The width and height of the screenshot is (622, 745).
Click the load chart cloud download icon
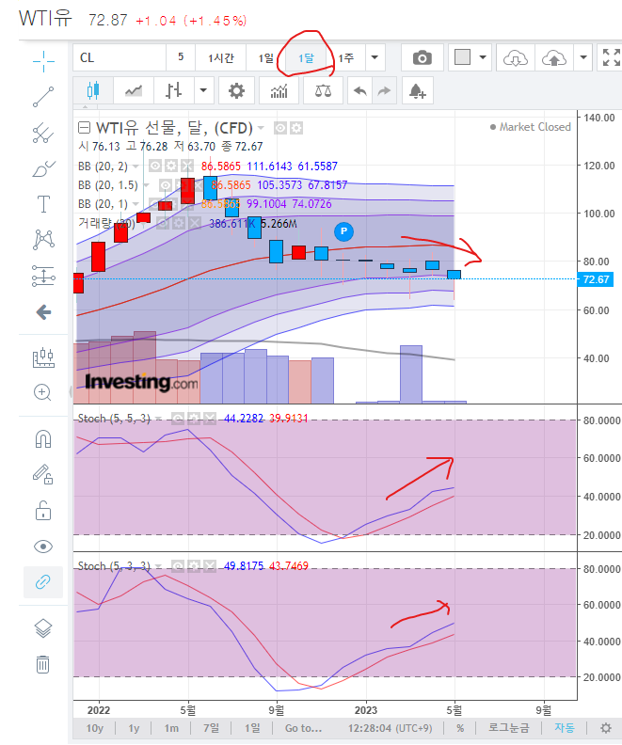coord(516,58)
